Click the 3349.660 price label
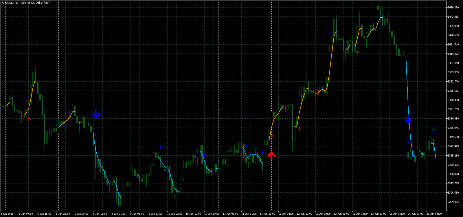Viewport: 463px width, 217px height. point(453,137)
